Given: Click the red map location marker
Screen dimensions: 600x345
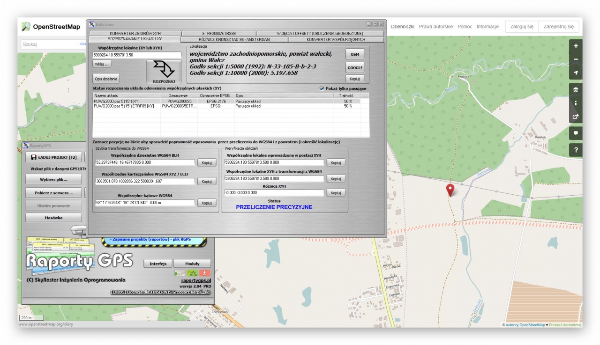Looking at the screenshot, I should [450, 190].
